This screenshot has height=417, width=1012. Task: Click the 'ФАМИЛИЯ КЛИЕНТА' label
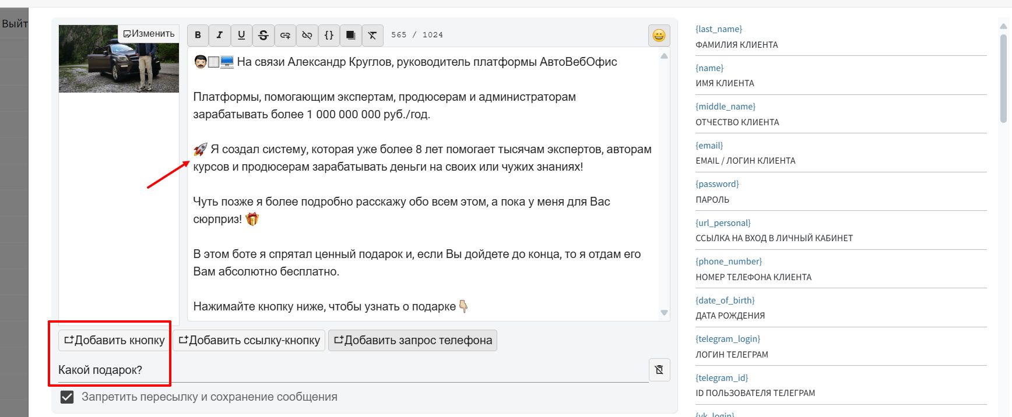tap(737, 45)
